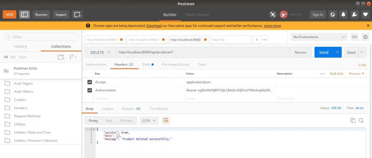Click the new collection folder icon
Image resolution: width=372 pixels, height=158 pixels.
pos(61,57)
